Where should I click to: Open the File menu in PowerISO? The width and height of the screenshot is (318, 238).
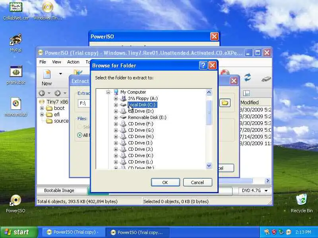click(43, 62)
